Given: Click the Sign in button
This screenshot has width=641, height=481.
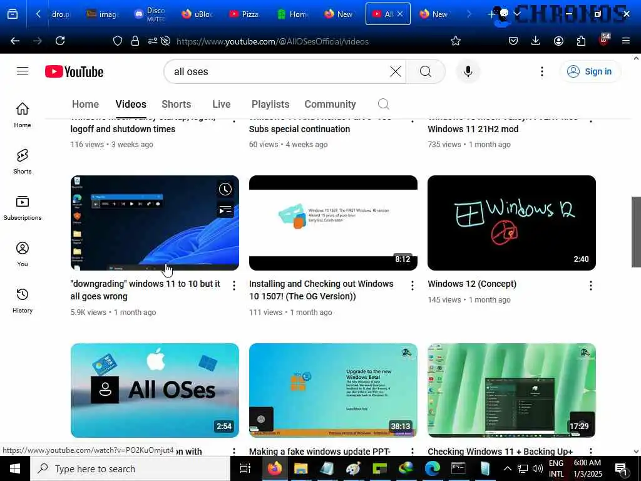Looking at the screenshot, I should (x=590, y=71).
